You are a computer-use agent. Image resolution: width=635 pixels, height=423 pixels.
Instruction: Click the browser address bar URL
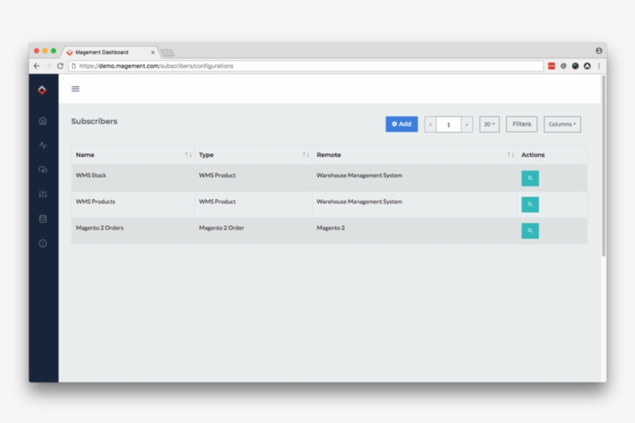pos(306,66)
